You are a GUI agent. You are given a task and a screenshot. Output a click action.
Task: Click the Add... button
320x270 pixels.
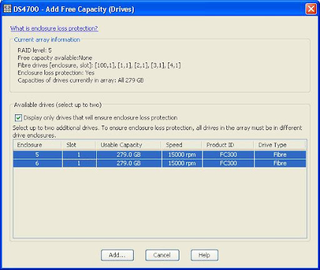[117, 255]
